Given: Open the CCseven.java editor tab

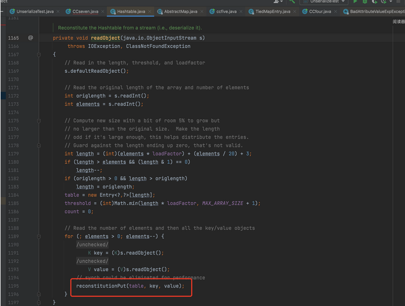Looking at the screenshot, I should click(x=85, y=11).
